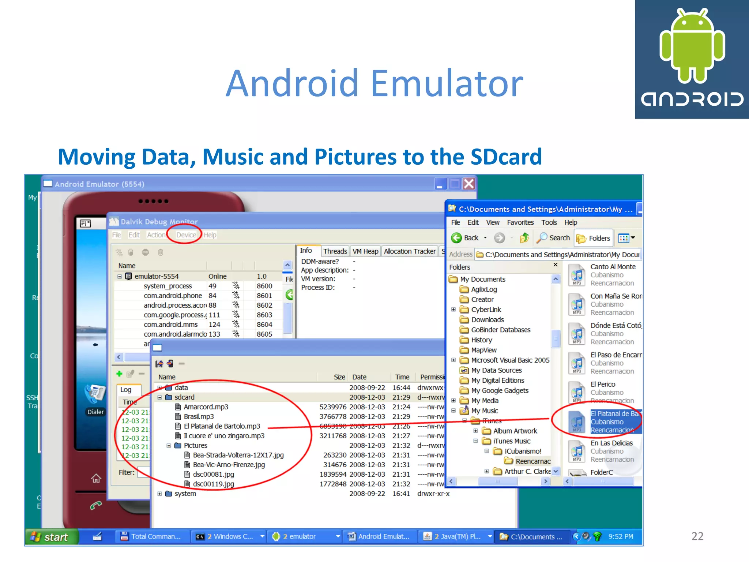Open the Actions menu in Dalvik Debug Monitor

(x=157, y=235)
